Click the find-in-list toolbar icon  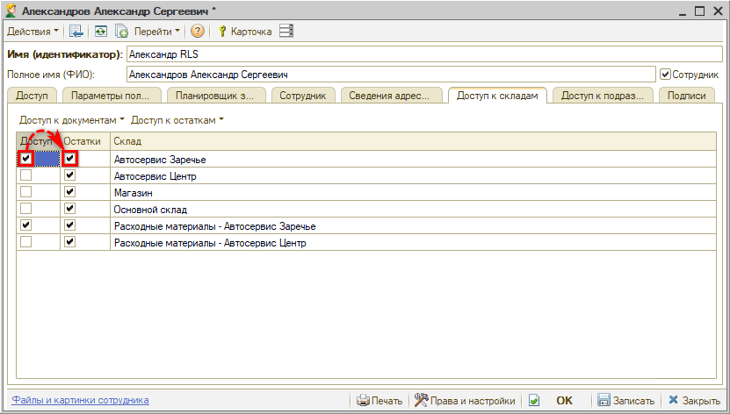click(76, 32)
